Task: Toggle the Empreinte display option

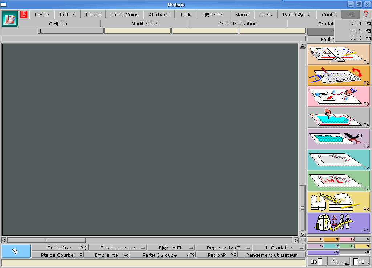Action: click(x=106, y=255)
